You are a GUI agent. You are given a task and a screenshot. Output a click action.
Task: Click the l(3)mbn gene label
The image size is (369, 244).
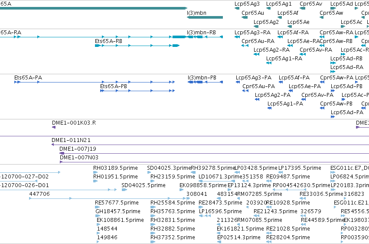click(196, 13)
